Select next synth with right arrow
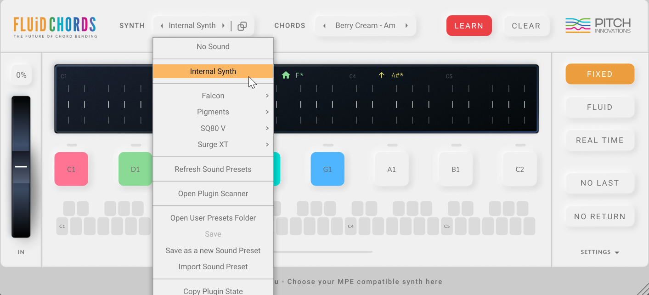Screen dimensions: 649x295 tap(223, 26)
